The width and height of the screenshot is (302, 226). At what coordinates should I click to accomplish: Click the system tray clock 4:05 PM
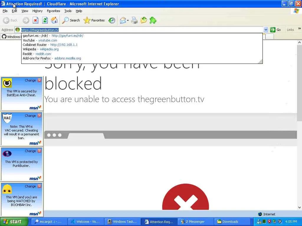[x=291, y=222]
